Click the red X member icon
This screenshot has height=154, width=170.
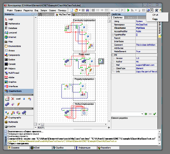point(12,99)
